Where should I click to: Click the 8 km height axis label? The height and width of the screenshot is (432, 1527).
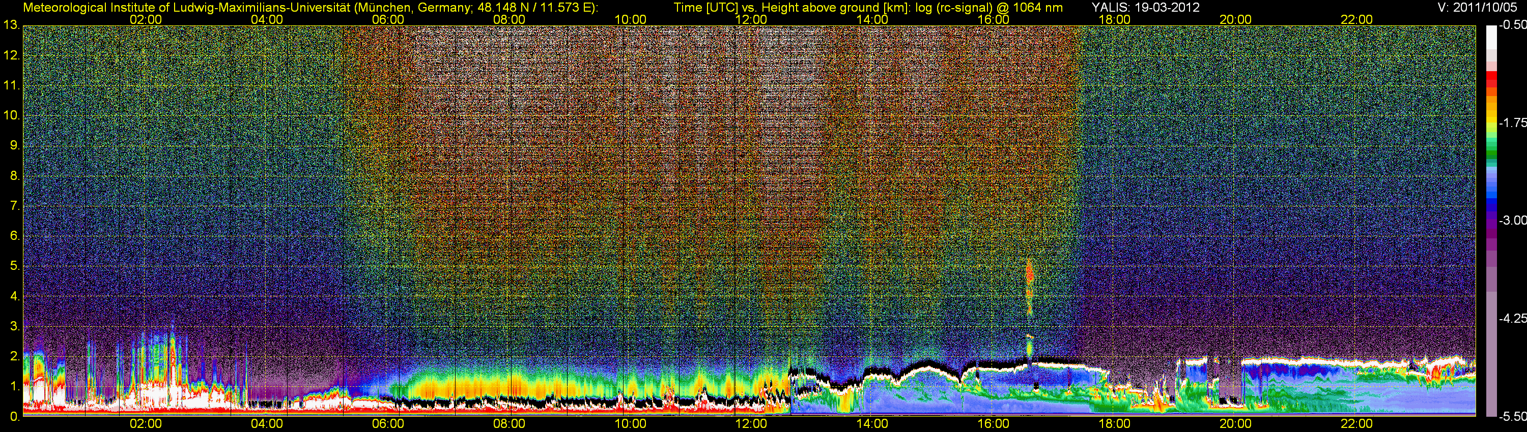point(15,176)
